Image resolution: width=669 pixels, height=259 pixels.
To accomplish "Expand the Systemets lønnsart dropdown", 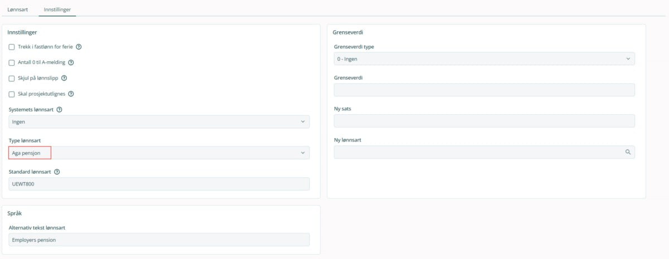I will [x=159, y=121].
